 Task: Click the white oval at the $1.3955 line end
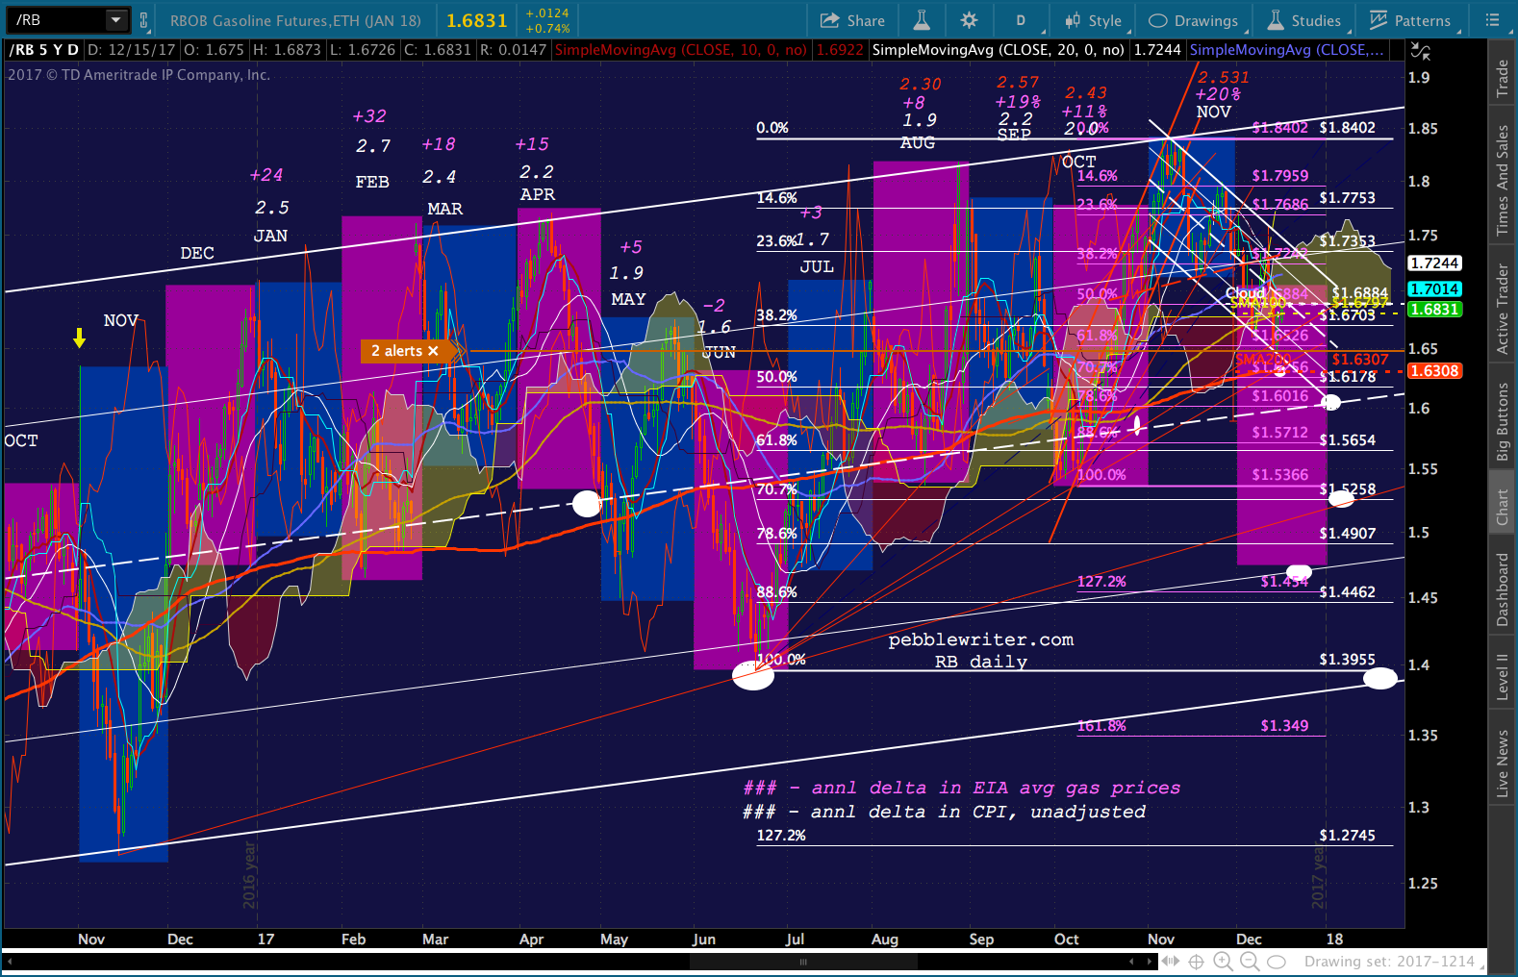coord(1379,679)
